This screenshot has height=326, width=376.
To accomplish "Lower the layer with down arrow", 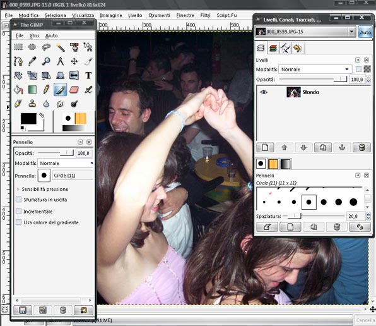I will [303, 147].
